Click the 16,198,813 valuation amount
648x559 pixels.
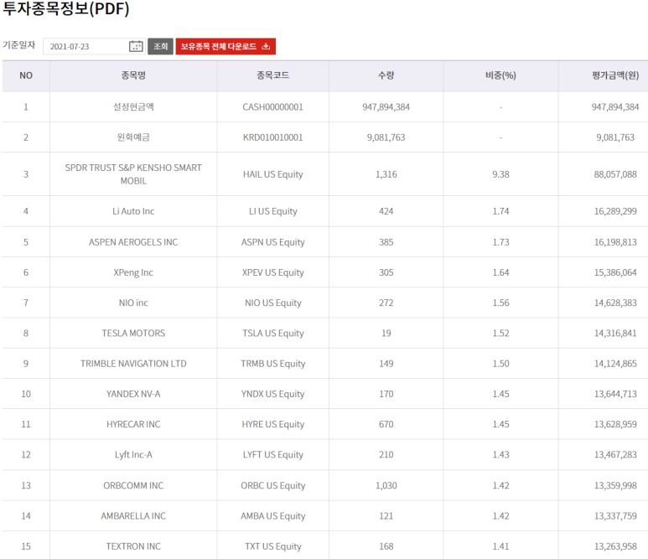[615, 242]
